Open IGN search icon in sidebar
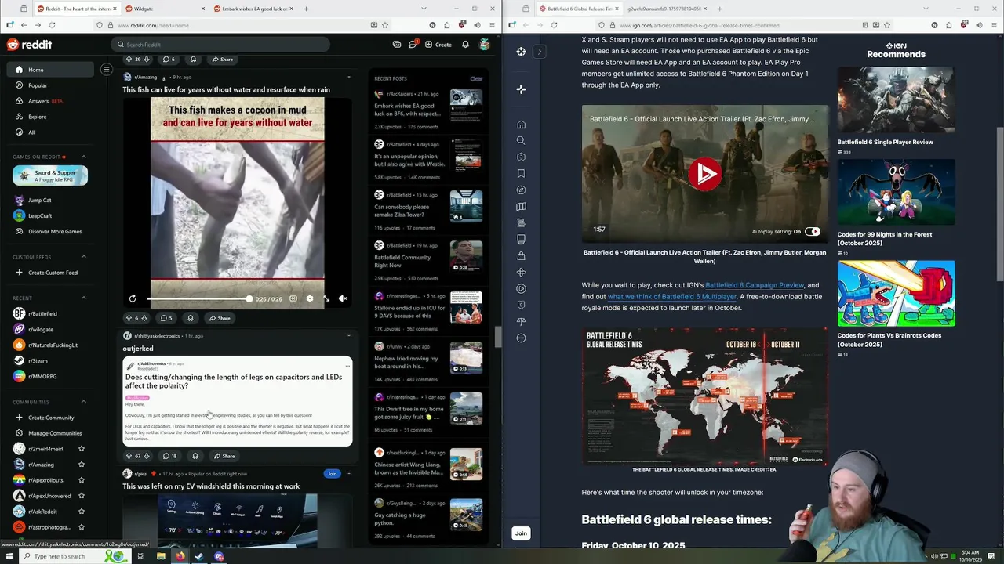 pos(521,141)
